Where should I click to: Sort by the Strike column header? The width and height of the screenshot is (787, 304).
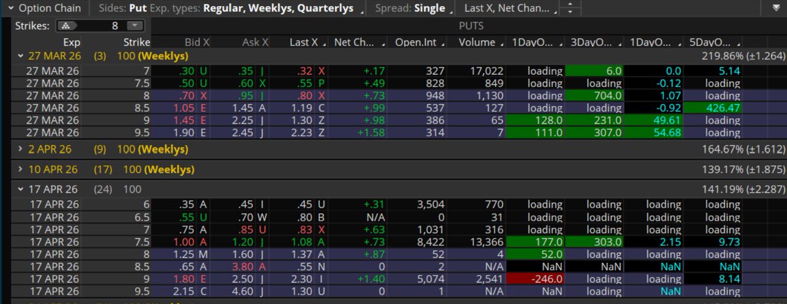tap(136, 42)
